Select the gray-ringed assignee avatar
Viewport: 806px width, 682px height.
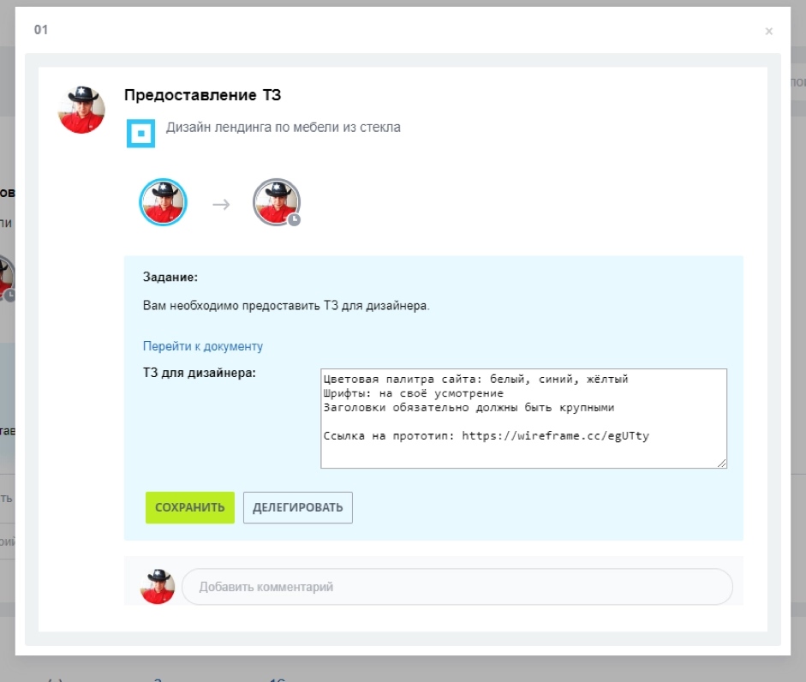click(276, 202)
